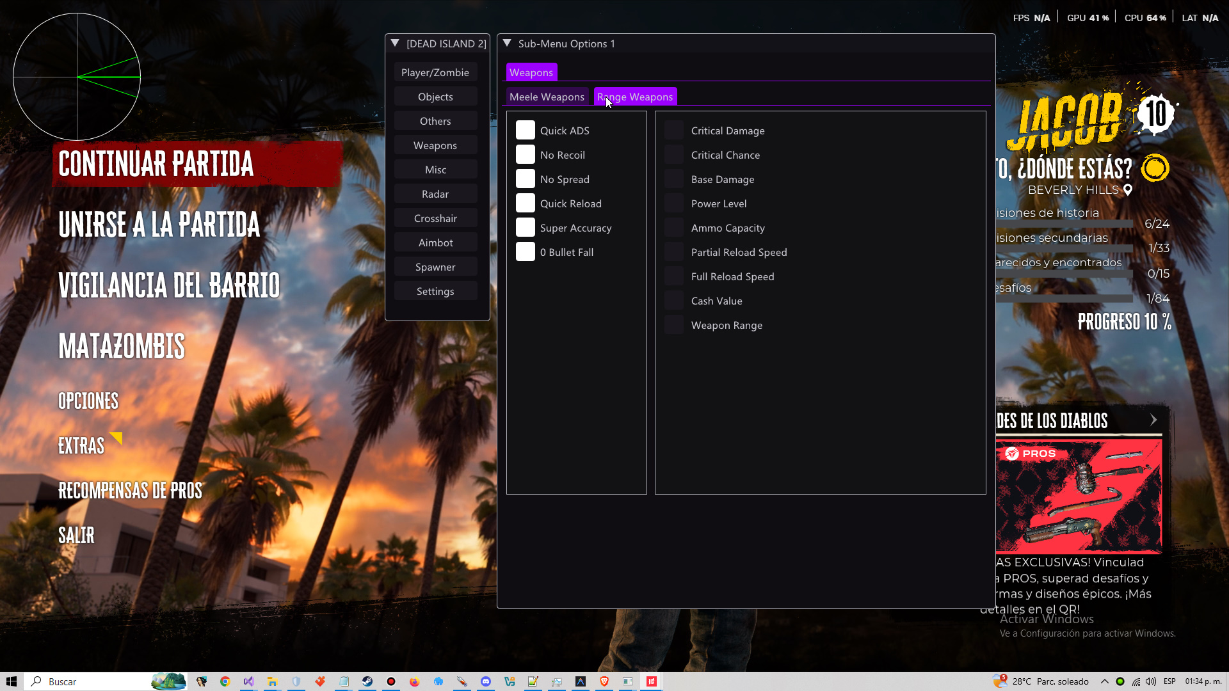
Task: Open Google Chrome from the taskbar
Action: pos(225,681)
